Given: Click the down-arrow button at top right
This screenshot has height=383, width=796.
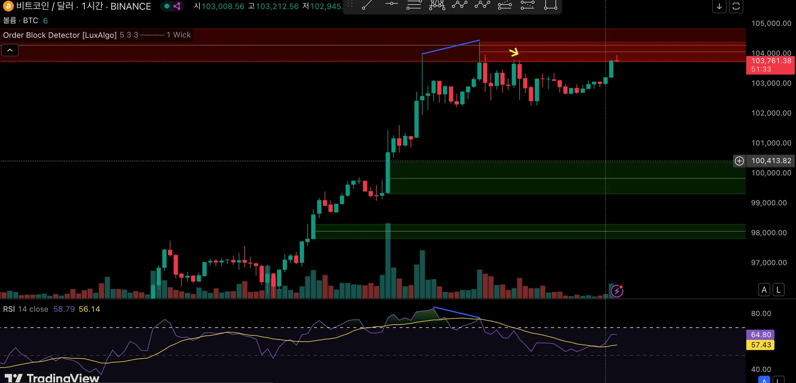Looking at the screenshot, I should (719, 6).
